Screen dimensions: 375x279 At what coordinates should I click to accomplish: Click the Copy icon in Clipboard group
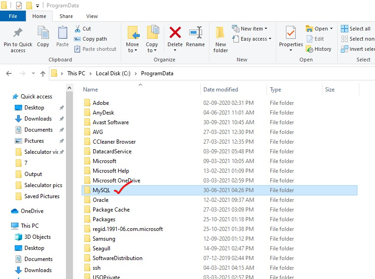43,33
